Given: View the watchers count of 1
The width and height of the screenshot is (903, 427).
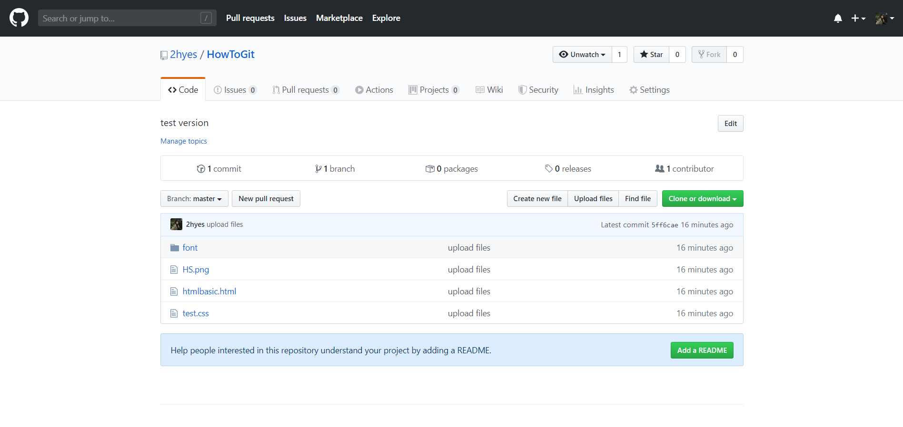Looking at the screenshot, I should (619, 54).
